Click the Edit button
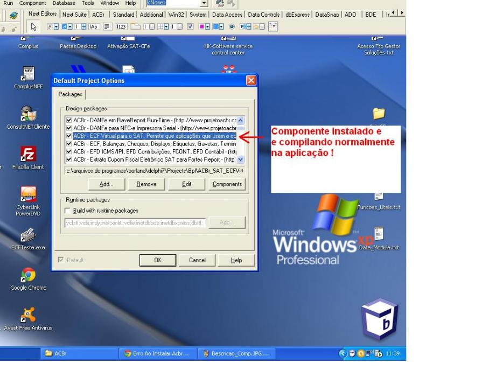Image resolution: width=503 pixels, height=377 pixels. [187, 184]
